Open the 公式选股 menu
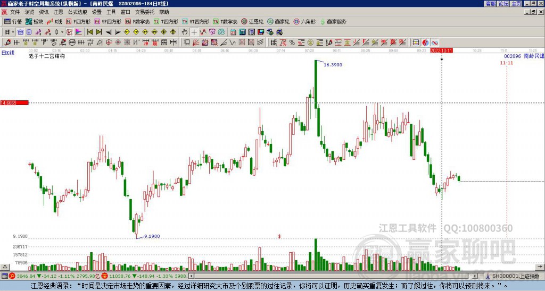 pos(78,12)
